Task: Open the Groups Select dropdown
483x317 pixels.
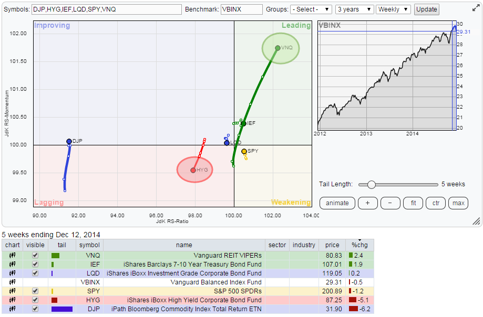Action: pos(311,9)
